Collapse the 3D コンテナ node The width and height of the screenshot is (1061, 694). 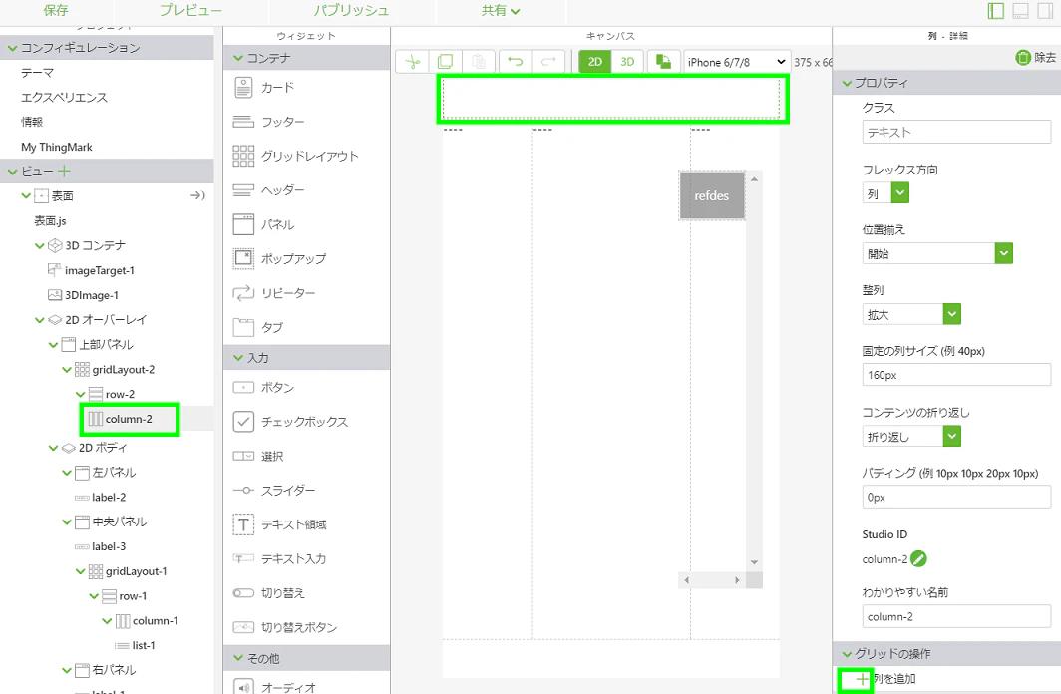pos(39,245)
